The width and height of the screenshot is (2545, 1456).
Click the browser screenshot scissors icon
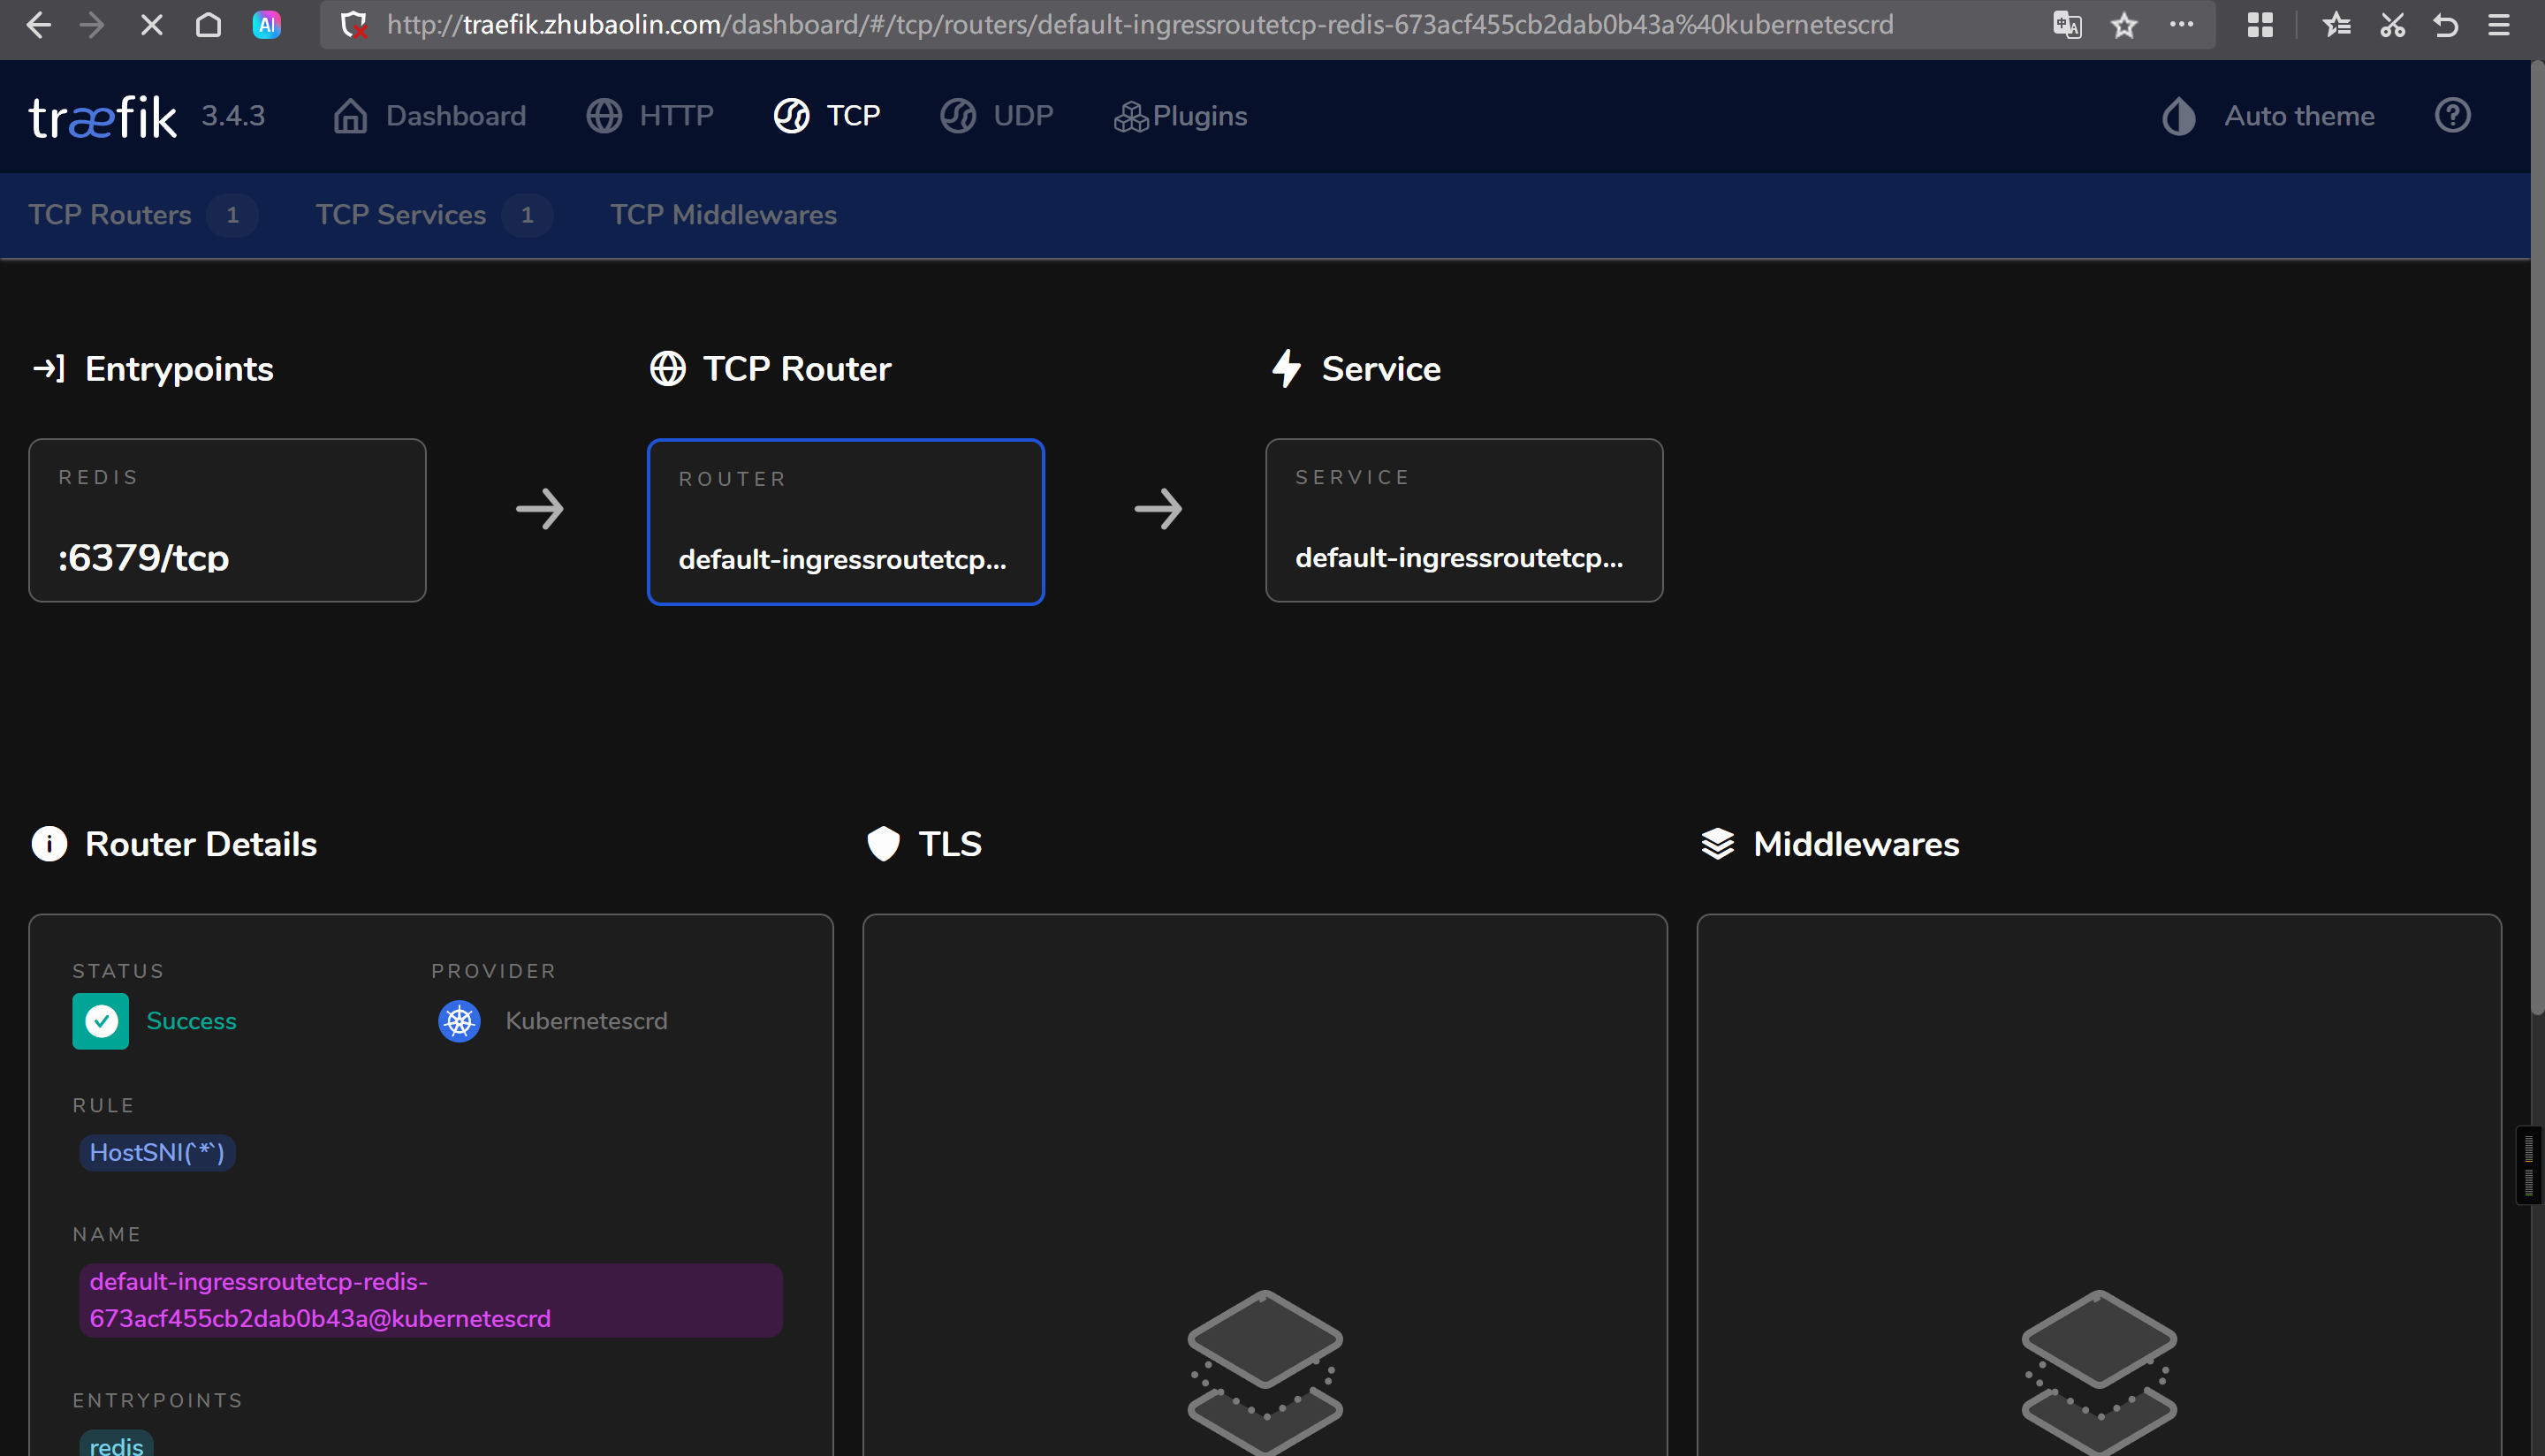pyautogui.click(x=2391, y=25)
